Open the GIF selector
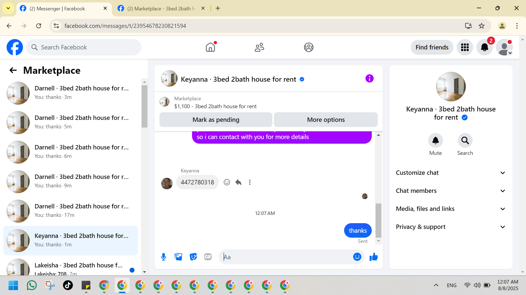Viewport: 526px width, 295px height. click(208, 257)
